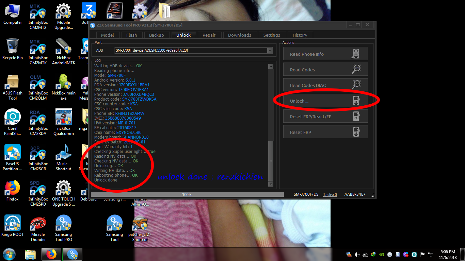Switch to the Model tab
Image resolution: width=465 pixels, height=261 pixels.
pyautogui.click(x=108, y=35)
